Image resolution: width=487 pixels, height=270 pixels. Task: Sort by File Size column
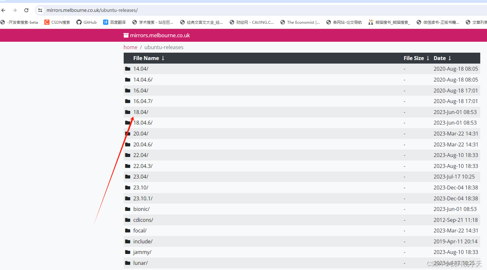[416, 58]
